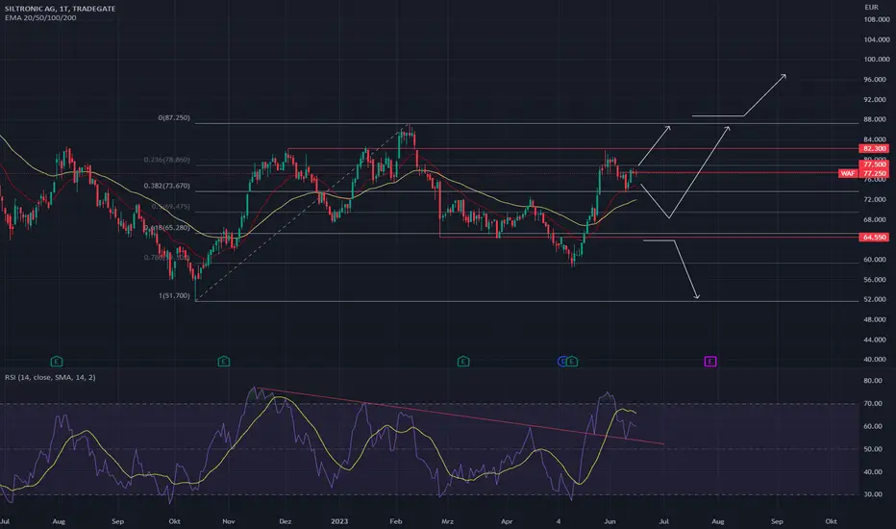
Task: Click the Fibonacci 0.382(73.670) level label
Action: 167,186
